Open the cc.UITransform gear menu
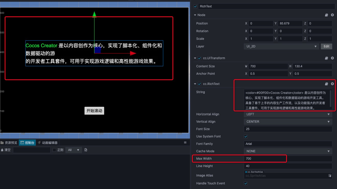This screenshot has height=189, width=337. click(332, 58)
